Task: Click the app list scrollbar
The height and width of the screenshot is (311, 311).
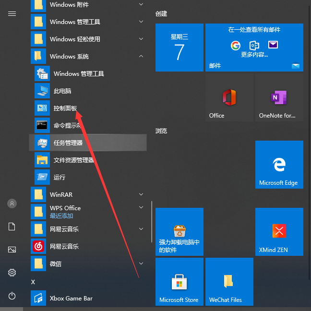Action: click(x=152, y=221)
